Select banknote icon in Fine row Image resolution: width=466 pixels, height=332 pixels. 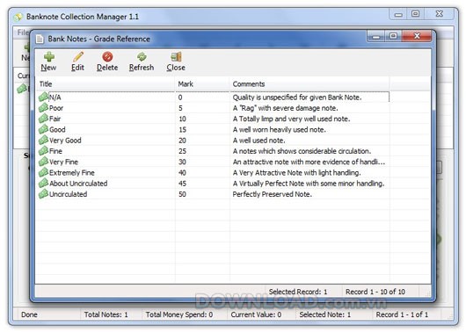[43, 151]
